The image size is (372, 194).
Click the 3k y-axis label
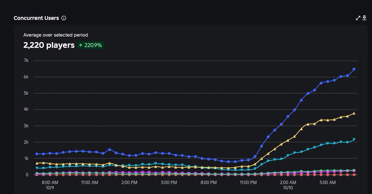(26, 126)
